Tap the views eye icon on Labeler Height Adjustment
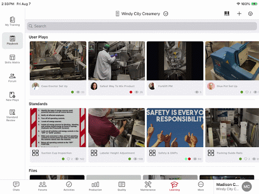Image resolution: width=259 pixels, height=194 pixels. (x=136, y=159)
